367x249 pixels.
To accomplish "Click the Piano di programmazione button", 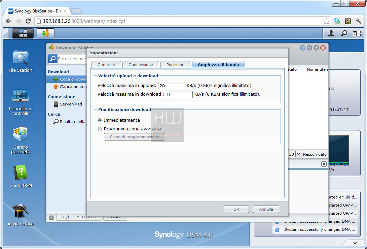I will [134, 137].
